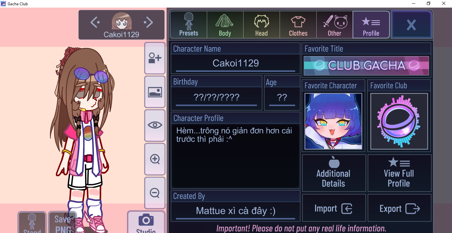Click the Birthday input field
452x233 pixels.
[216, 98]
